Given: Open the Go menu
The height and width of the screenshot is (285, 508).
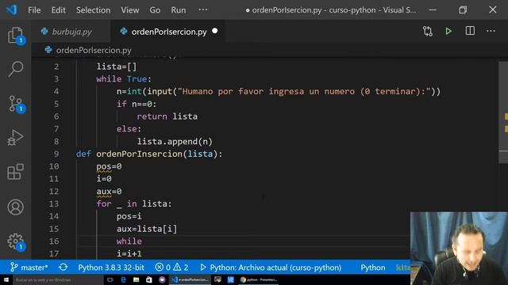Looking at the screenshot, I should tap(155, 10).
